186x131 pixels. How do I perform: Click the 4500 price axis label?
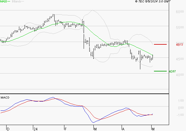tap(180, 59)
